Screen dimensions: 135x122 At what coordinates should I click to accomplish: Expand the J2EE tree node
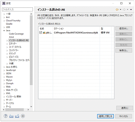(4, 27)
